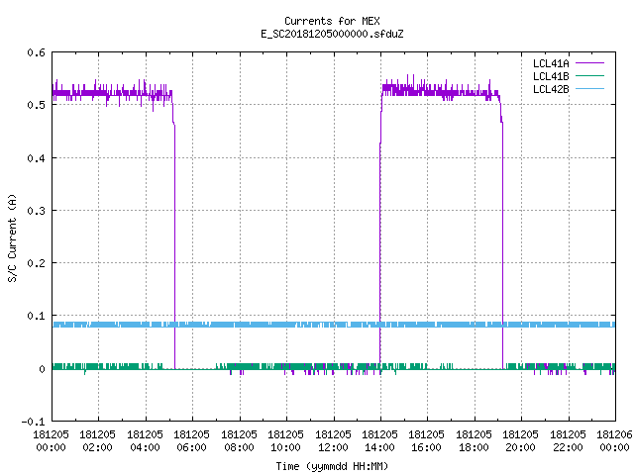Click the purple LCL41A falling edge after 05:00
The width and height of the screenshot is (634, 475).
tap(174, 242)
